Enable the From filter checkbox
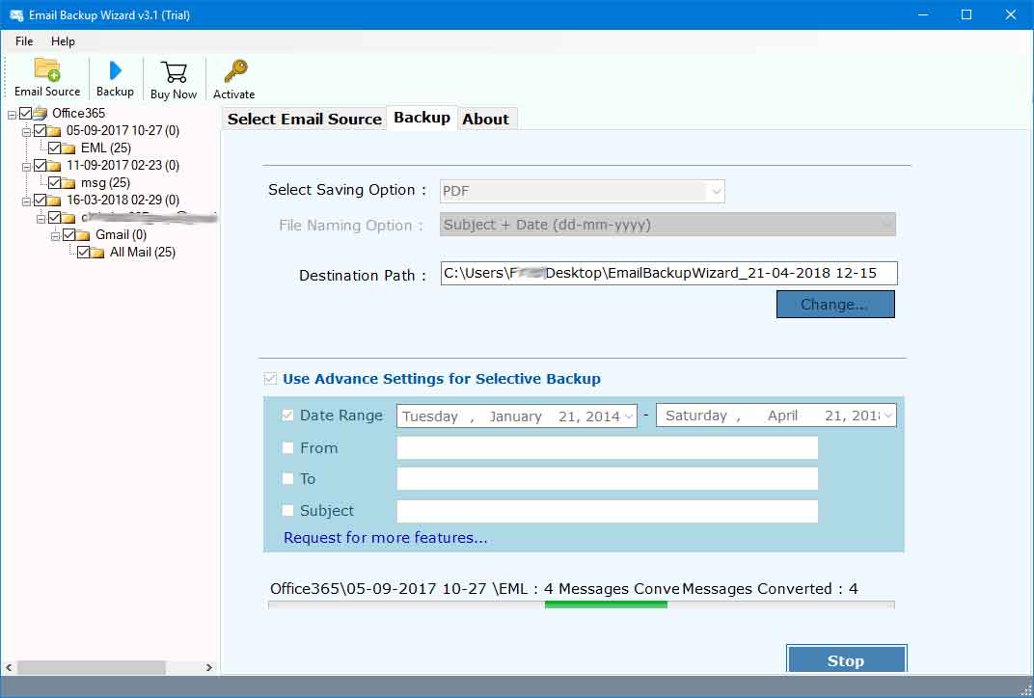Screen dimensions: 1034x698 point(287,447)
